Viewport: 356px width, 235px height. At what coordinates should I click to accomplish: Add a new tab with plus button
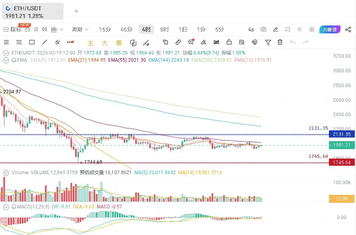pyautogui.click(x=76, y=11)
